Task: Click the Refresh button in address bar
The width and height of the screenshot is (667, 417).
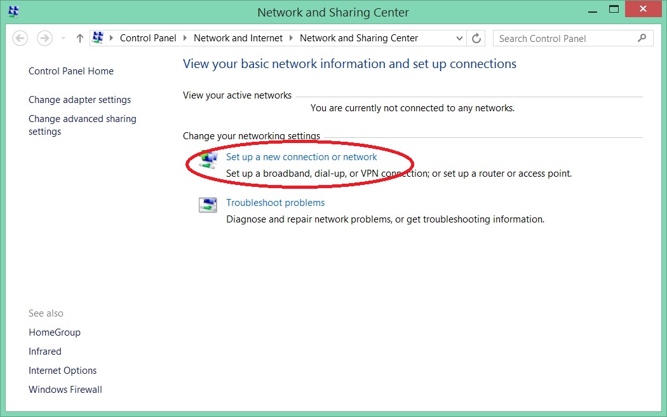Action: click(476, 38)
